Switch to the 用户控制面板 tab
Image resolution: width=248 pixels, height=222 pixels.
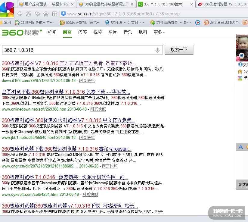click(x=46, y=4)
